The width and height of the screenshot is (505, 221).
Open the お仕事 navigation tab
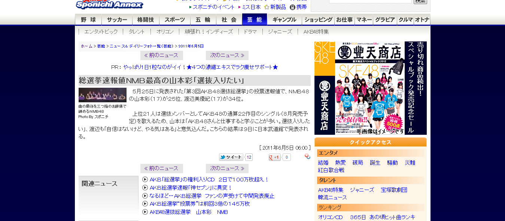[344, 20]
